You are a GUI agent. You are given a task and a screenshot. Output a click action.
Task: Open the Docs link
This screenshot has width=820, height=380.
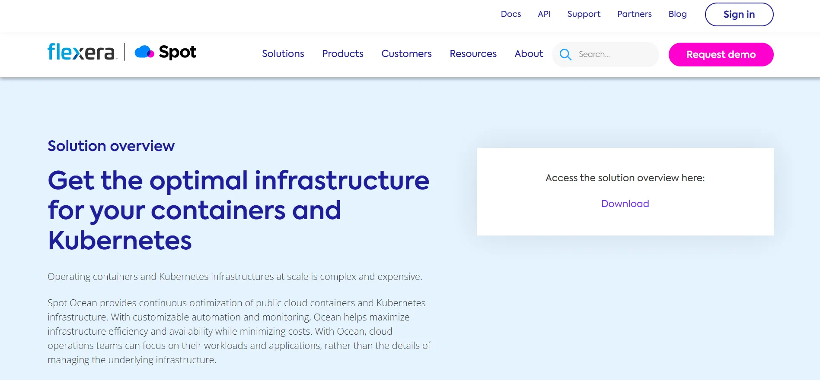click(x=511, y=14)
